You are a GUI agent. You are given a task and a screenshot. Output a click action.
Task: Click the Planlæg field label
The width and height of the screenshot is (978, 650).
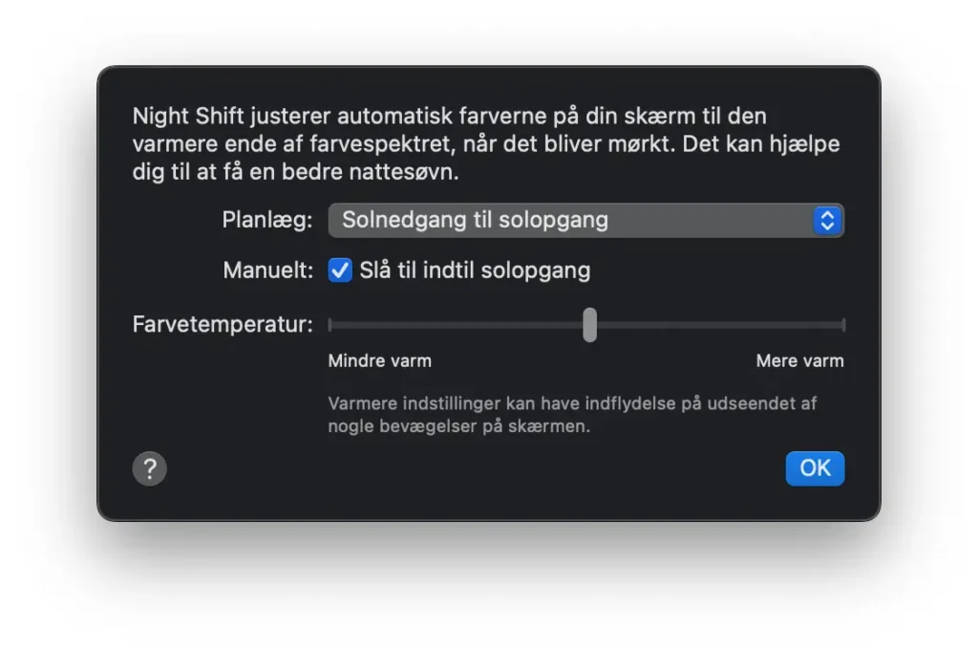[x=268, y=220]
